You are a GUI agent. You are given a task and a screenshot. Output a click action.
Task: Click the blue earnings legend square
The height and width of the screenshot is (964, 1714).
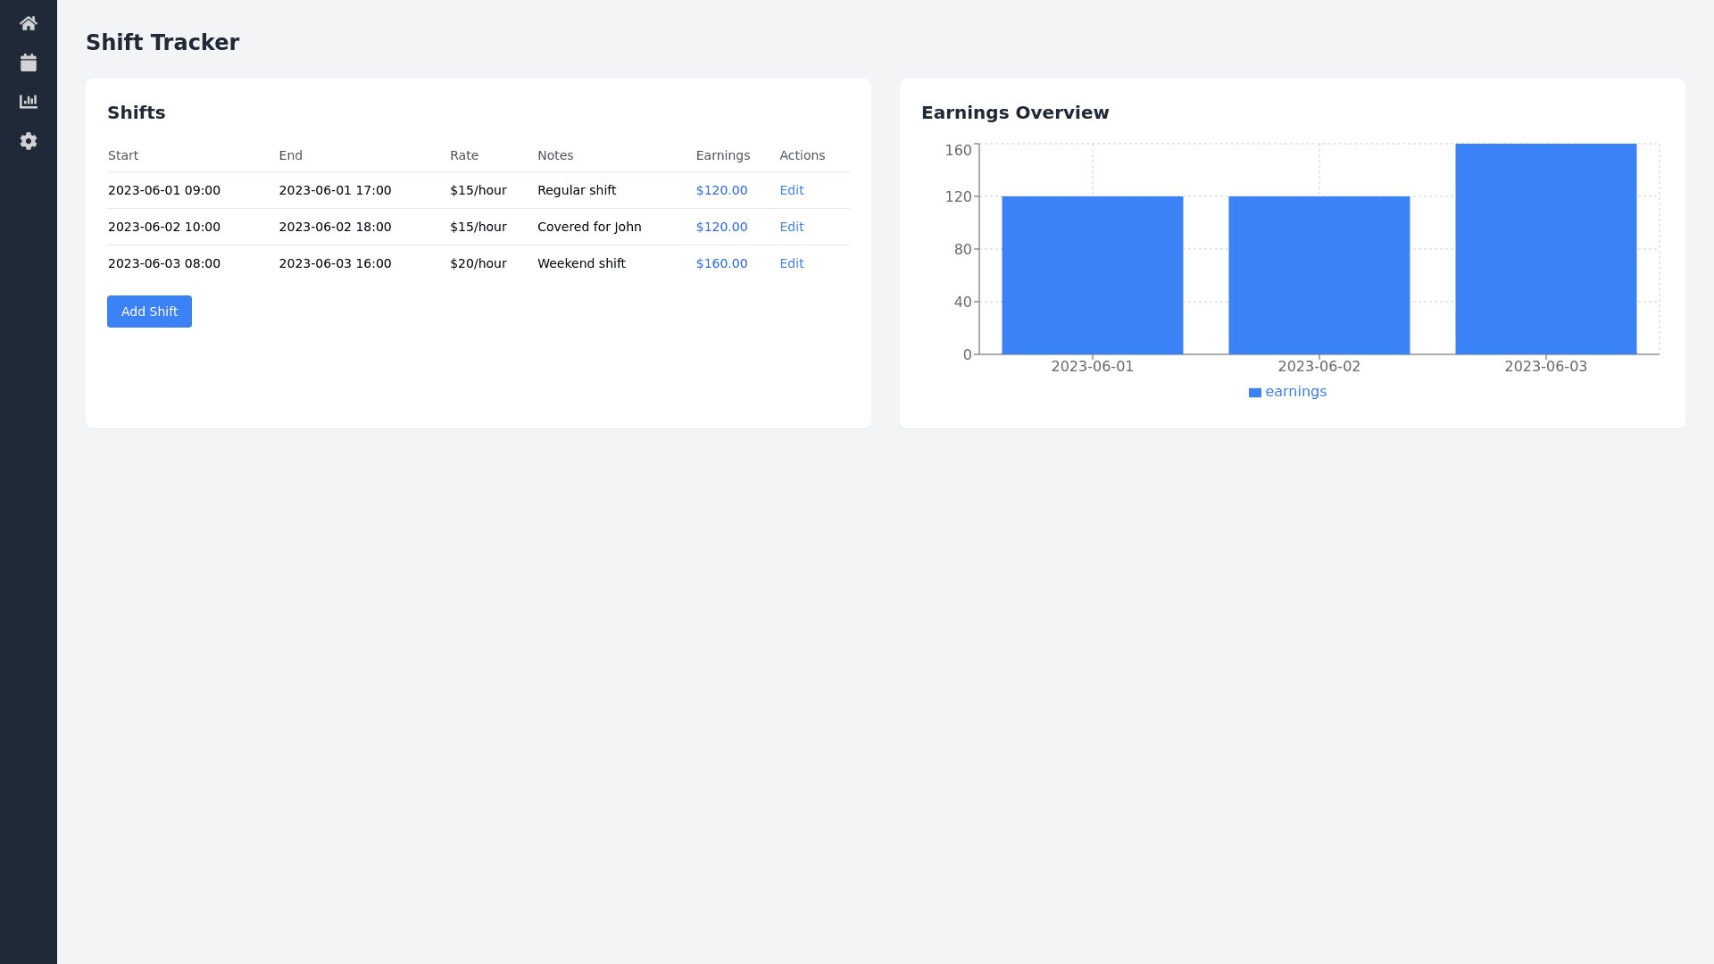(1254, 393)
